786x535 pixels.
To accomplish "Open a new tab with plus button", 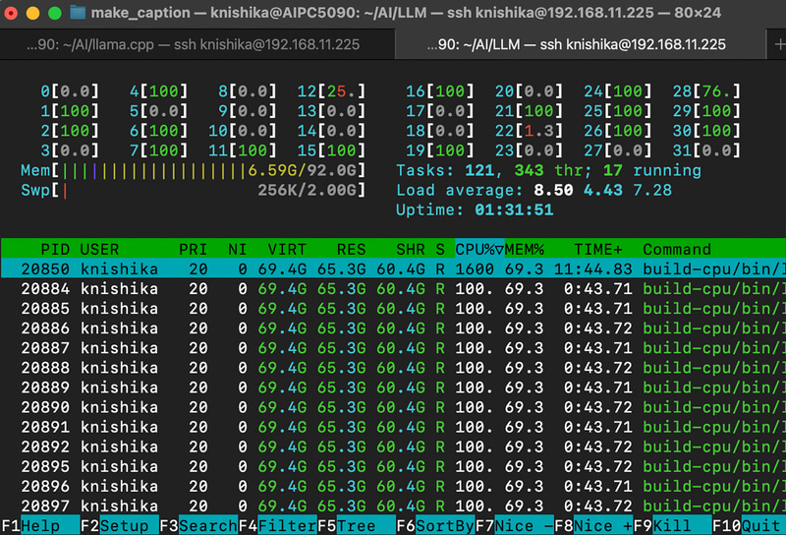I will (x=778, y=44).
